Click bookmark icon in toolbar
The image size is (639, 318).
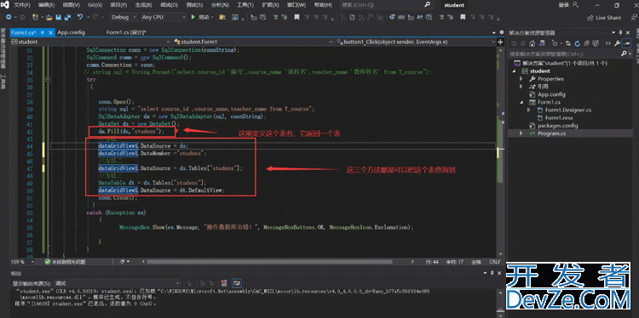(x=296, y=18)
